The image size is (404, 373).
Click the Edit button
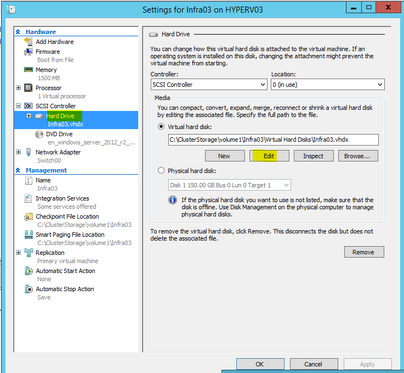tap(269, 156)
